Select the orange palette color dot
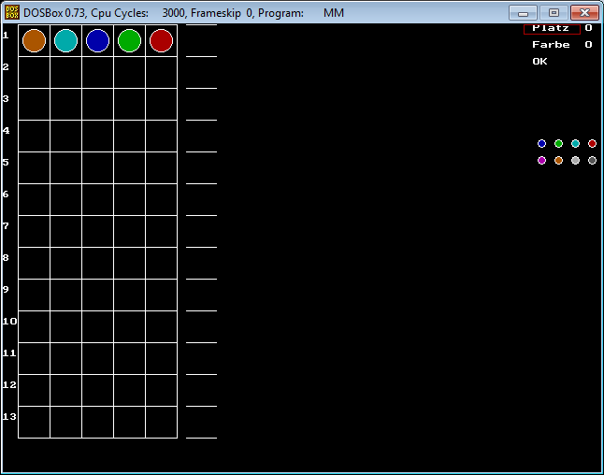The width and height of the screenshot is (604, 475). click(x=558, y=161)
